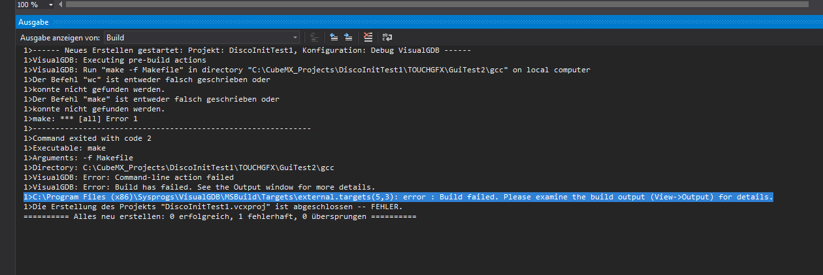Go to the next message icon
This screenshot has width=823, height=275.
(348, 38)
